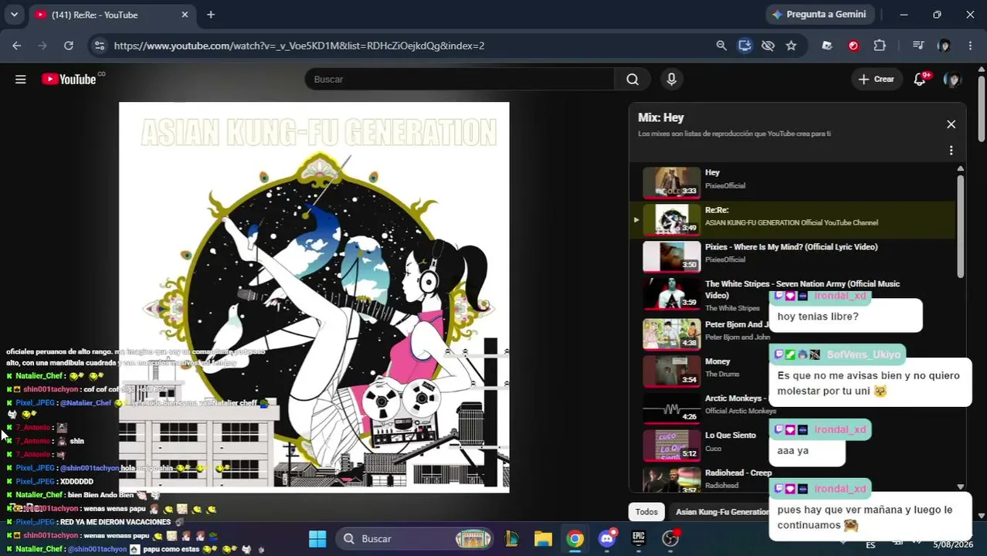The height and width of the screenshot is (556, 987).
Task: Open Peter Bjorn And John video thumbnail
Action: point(672,334)
